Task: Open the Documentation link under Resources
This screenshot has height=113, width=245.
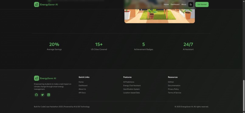Action: tap(174, 86)
